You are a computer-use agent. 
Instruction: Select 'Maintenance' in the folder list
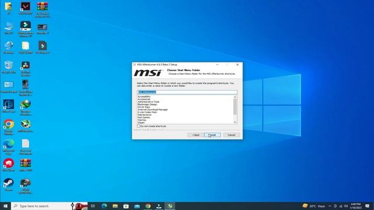pyautogui.click(x=144, y=115)
